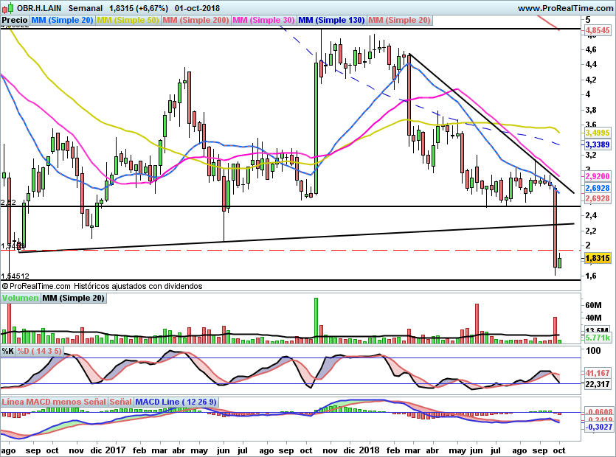Click the 2018 marker on time axis
The height and width of the screenshot is (457, 616).
[x=370, y=450]
